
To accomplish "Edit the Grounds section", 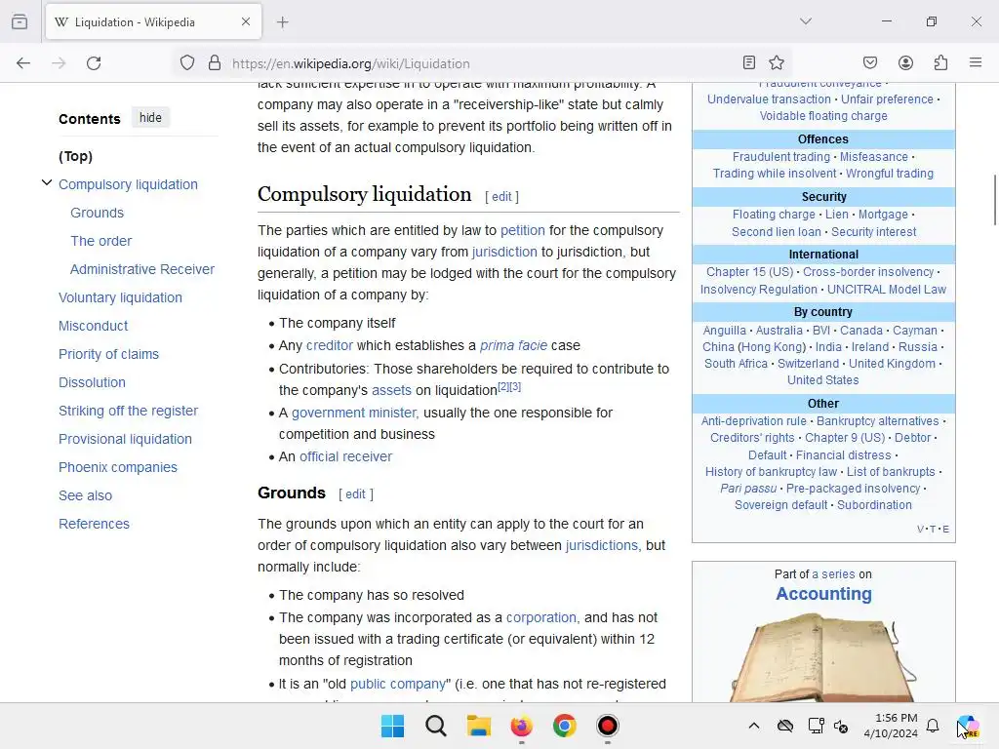I will (355, 494).
